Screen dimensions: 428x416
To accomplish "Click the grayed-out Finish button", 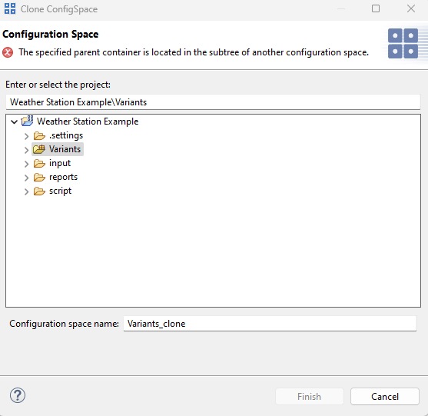I will click(309, 396).
